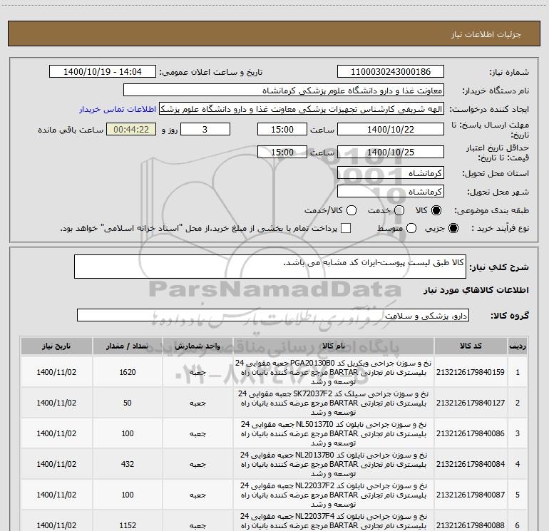Screen dimensions: 549x531
Task: Click the request creator field الهه شریفی
Action: pos(302,109)
